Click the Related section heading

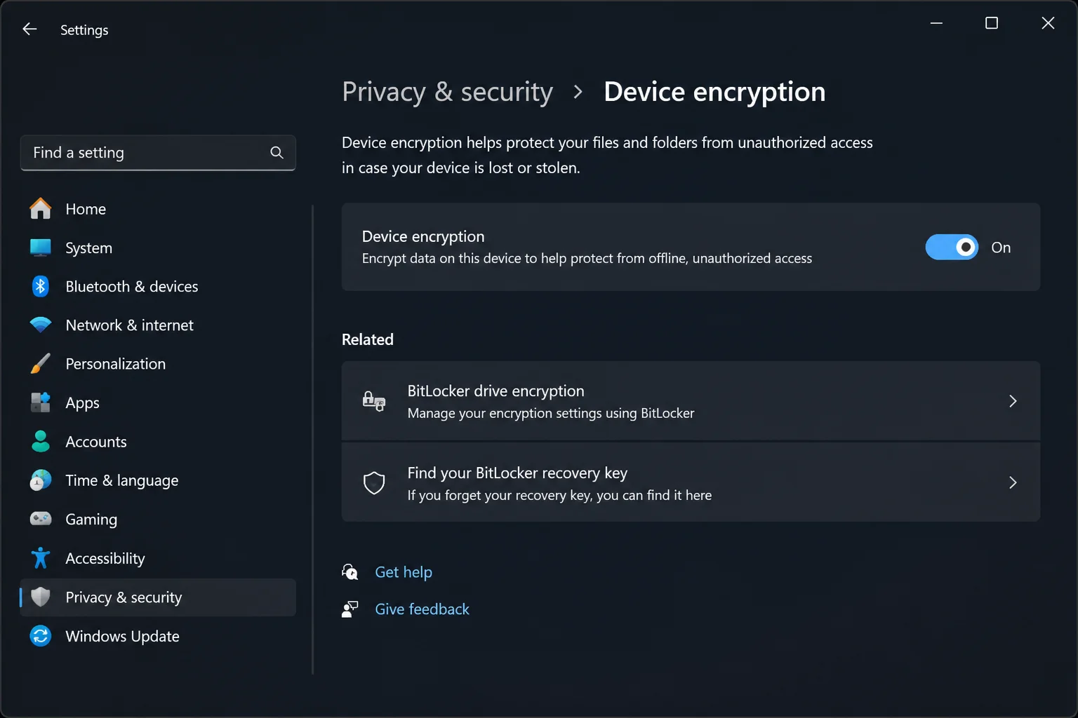click(x=368, y=339)
